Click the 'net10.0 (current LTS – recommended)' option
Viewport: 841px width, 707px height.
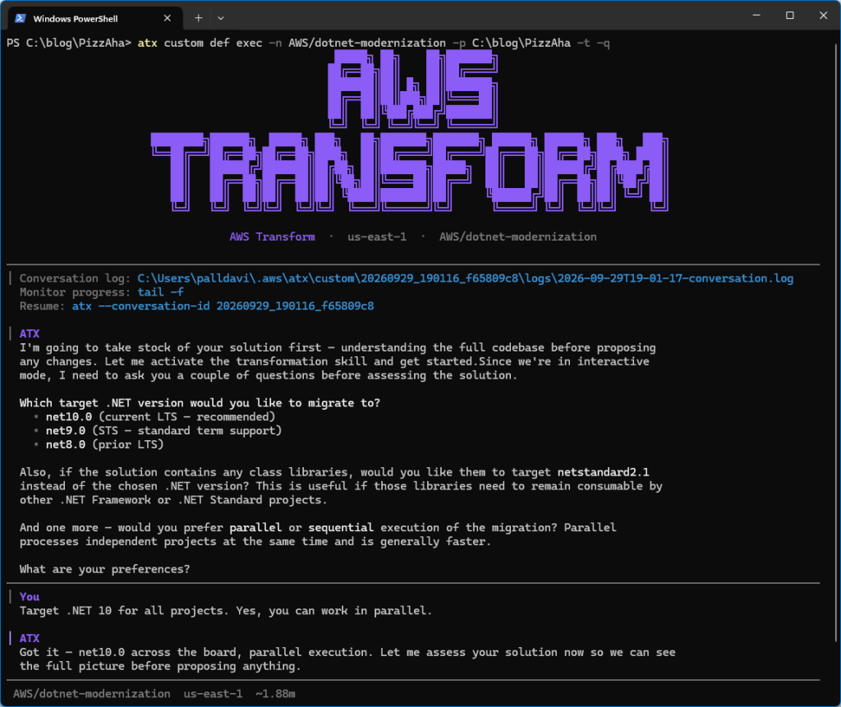click(160, 417)
